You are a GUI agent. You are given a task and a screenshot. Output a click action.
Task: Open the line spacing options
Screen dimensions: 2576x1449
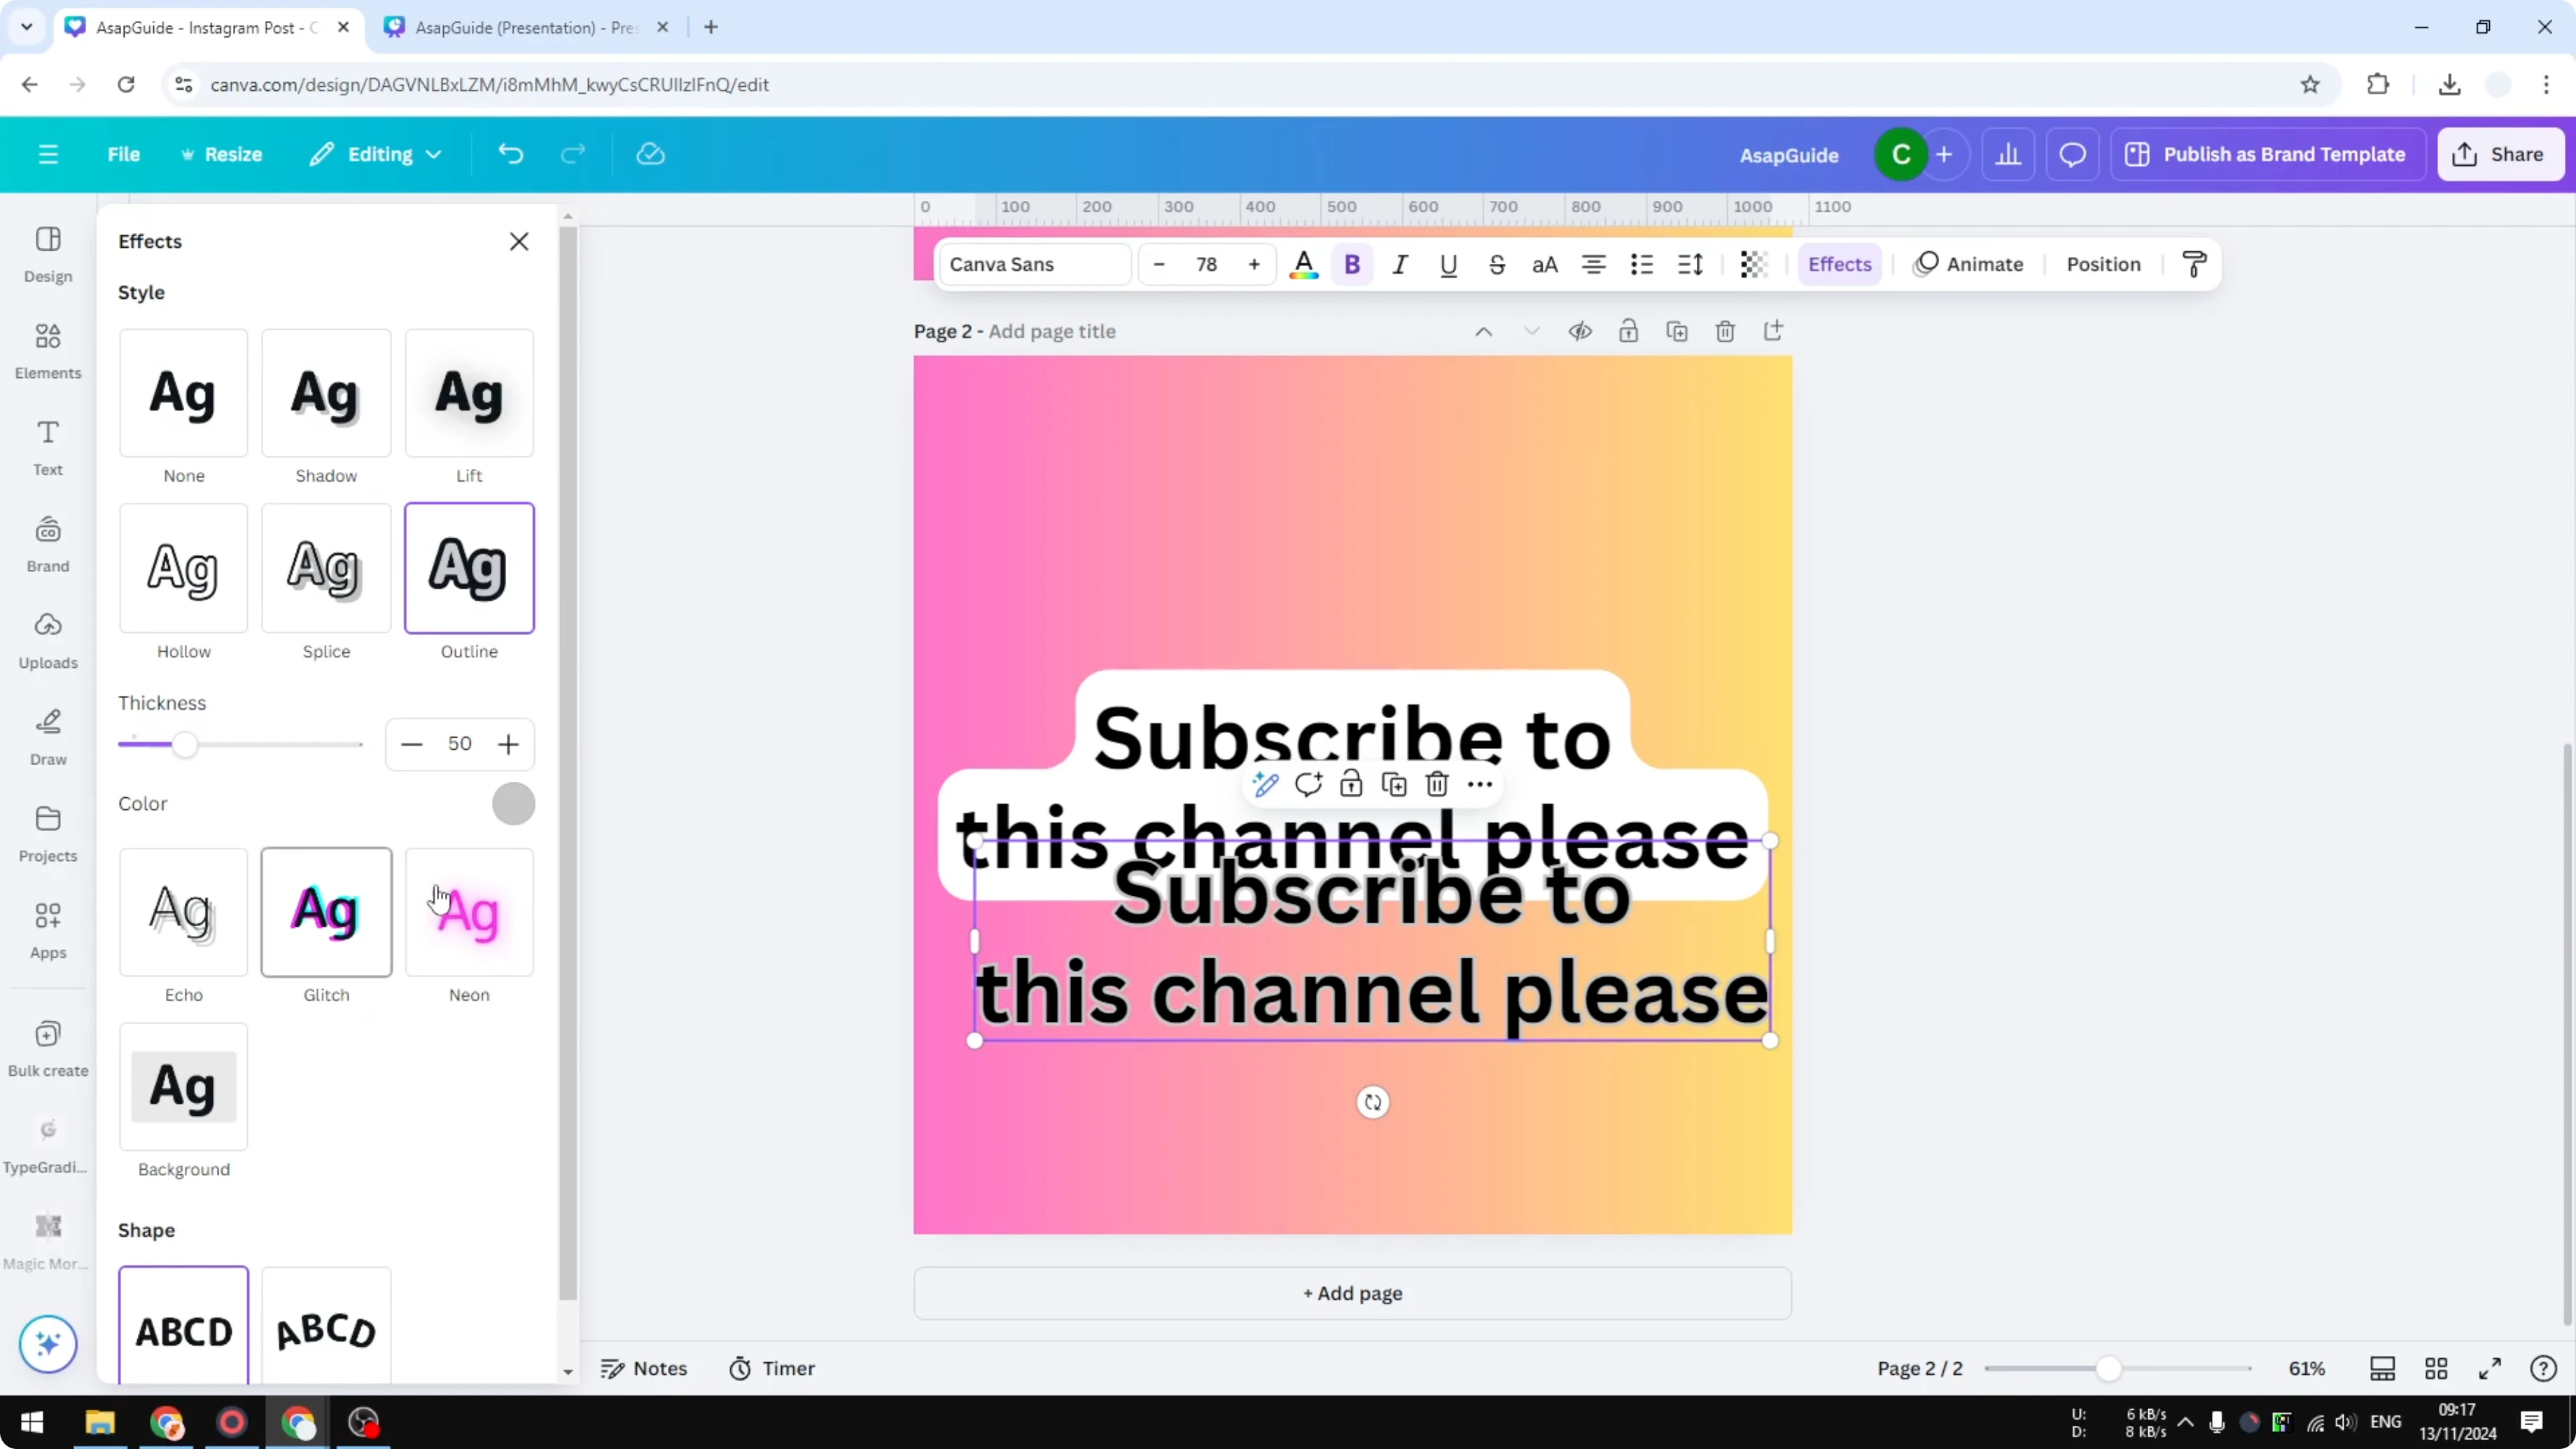tap(1690, 264)
